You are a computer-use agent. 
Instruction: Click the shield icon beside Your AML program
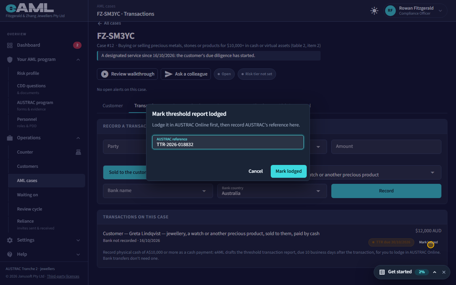(x=10, y=59)
